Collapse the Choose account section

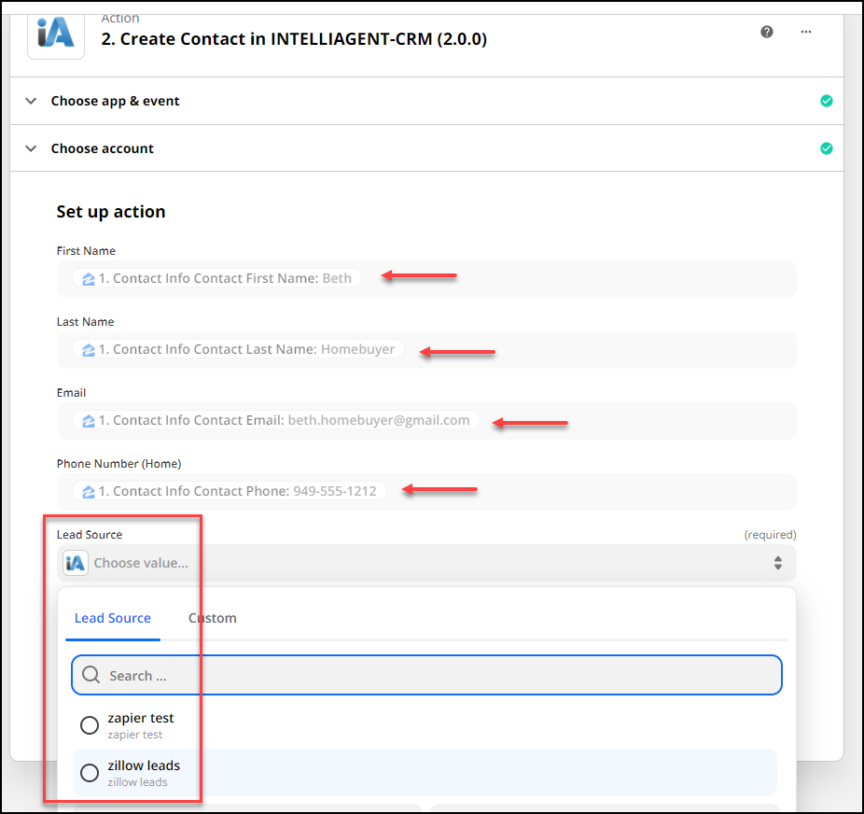pos(31,148)
